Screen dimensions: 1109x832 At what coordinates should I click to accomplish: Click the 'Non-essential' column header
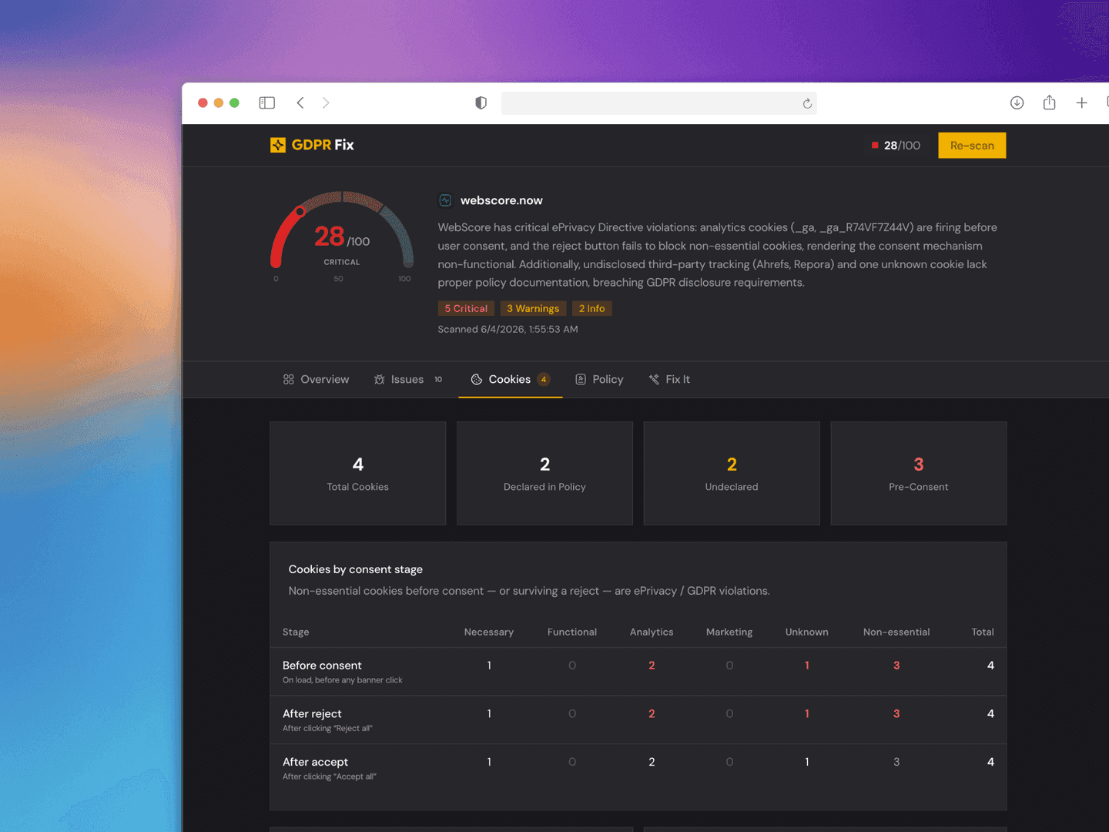[x=896, y=632]
